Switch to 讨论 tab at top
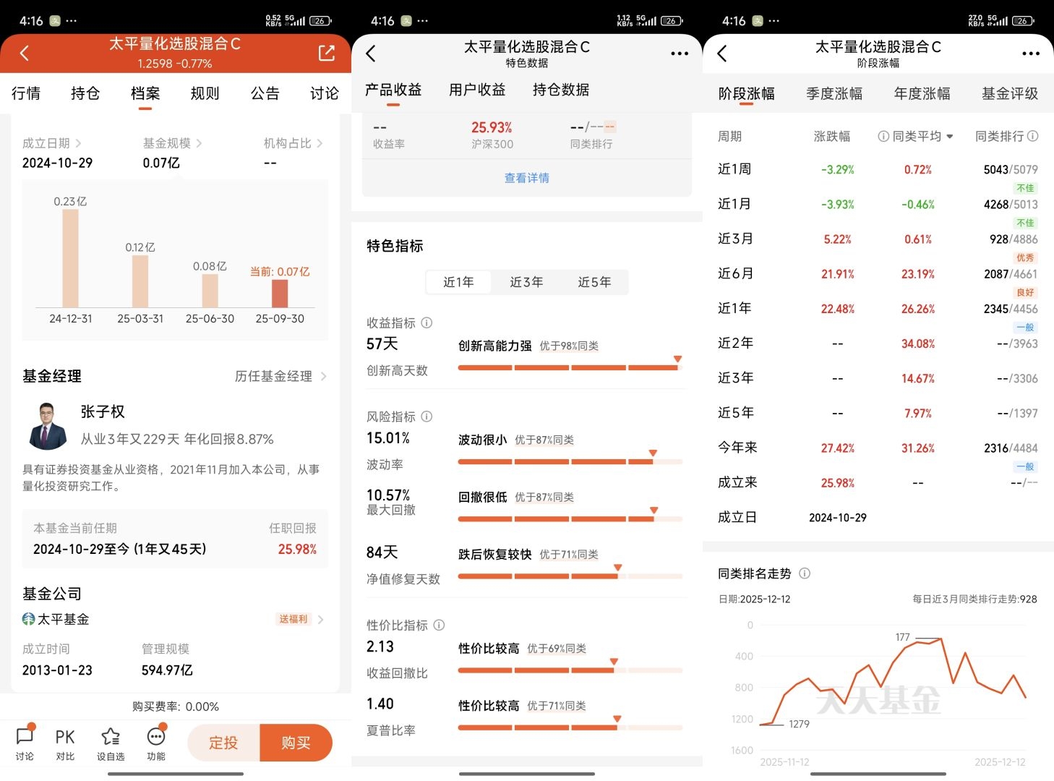This screenshot has width=1054, height=781. coord(325,93)
